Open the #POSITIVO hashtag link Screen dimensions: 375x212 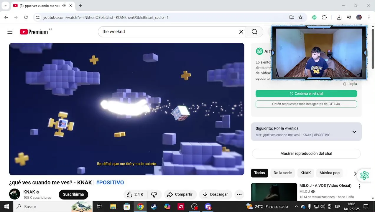pyautogui.click(x=110, y=183)
